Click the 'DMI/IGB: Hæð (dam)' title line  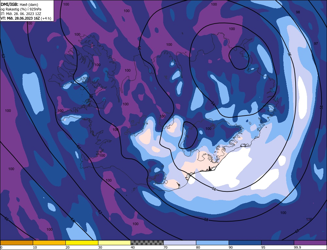tap(19, 5)
